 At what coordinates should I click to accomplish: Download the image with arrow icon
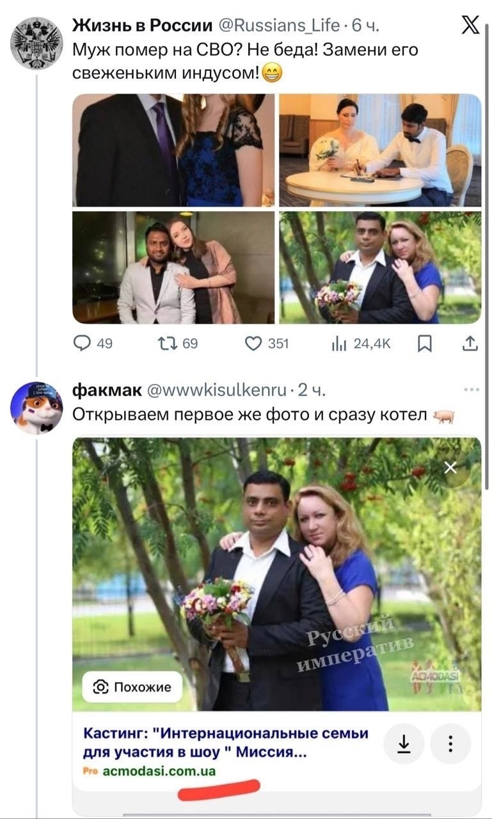404,743
